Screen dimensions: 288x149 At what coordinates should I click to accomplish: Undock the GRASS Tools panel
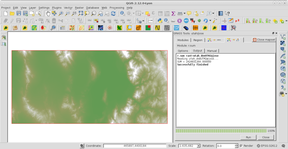pos(273,33)
